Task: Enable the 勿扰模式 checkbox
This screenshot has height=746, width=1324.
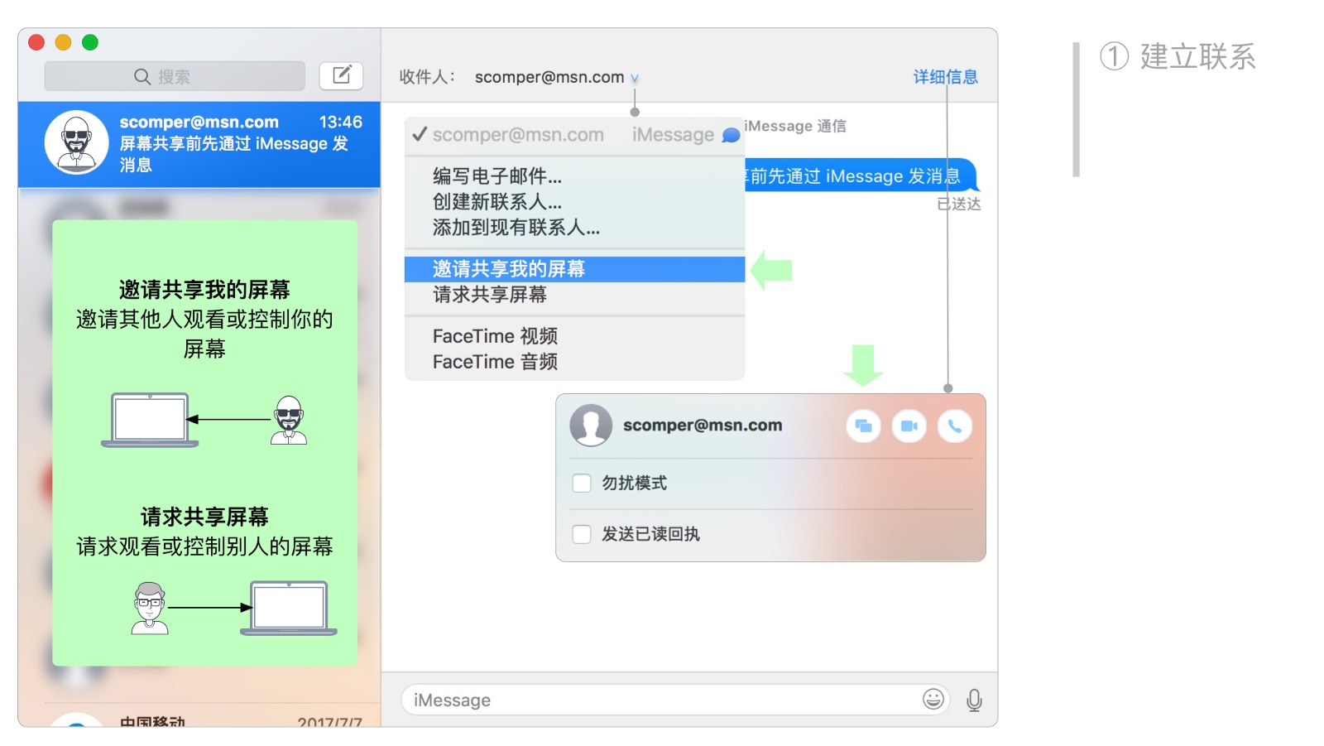Action: 582,483
